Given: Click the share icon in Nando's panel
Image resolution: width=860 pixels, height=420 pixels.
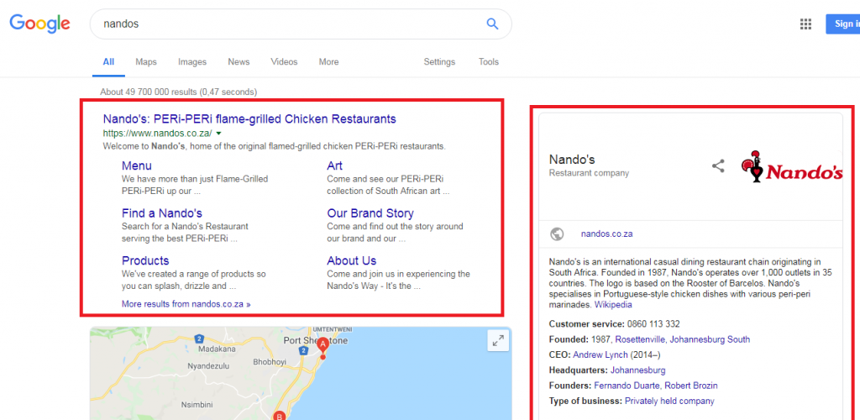Looking at the screenshot, I should coord(718,165).
